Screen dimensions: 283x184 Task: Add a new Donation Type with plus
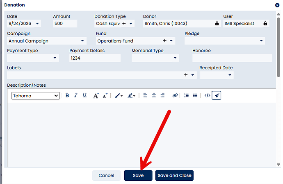[124, 23]
